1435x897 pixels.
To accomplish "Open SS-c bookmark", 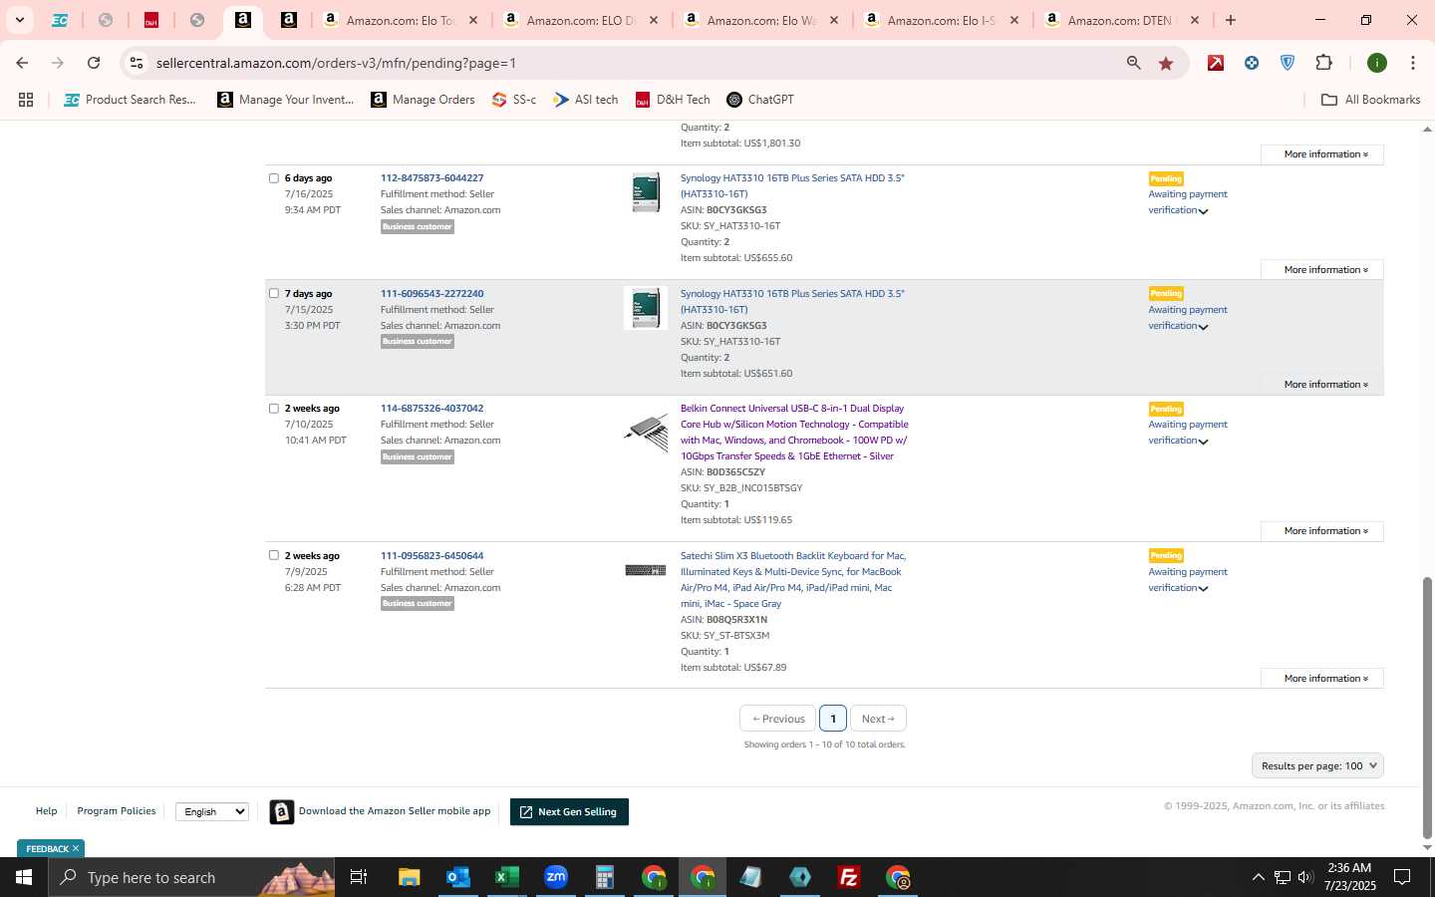I will click(x=514, y=100).
